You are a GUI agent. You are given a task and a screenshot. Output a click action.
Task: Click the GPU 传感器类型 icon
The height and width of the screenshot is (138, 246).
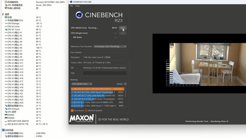point(6,5)
